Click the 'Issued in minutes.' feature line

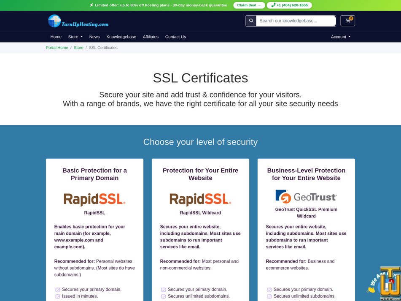coord(80,296)
